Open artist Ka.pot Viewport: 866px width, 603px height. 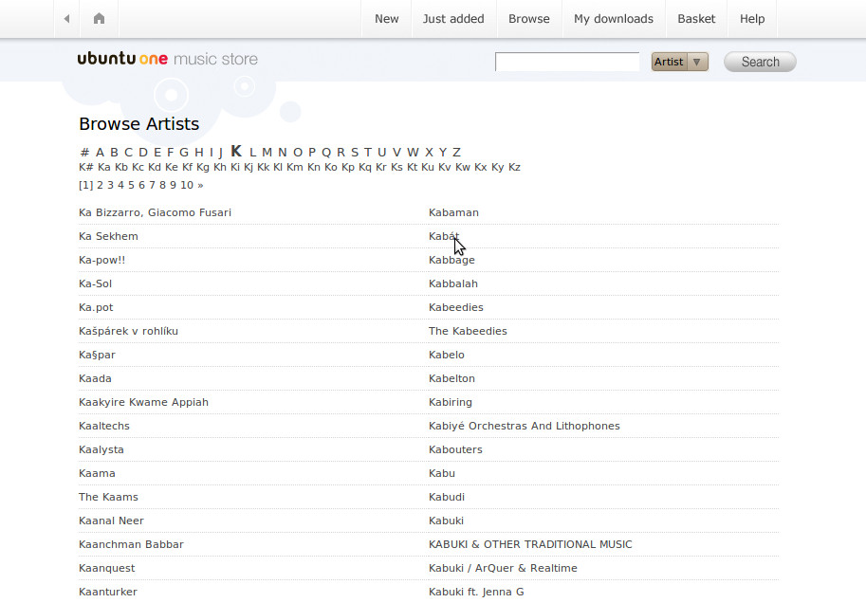96,307
